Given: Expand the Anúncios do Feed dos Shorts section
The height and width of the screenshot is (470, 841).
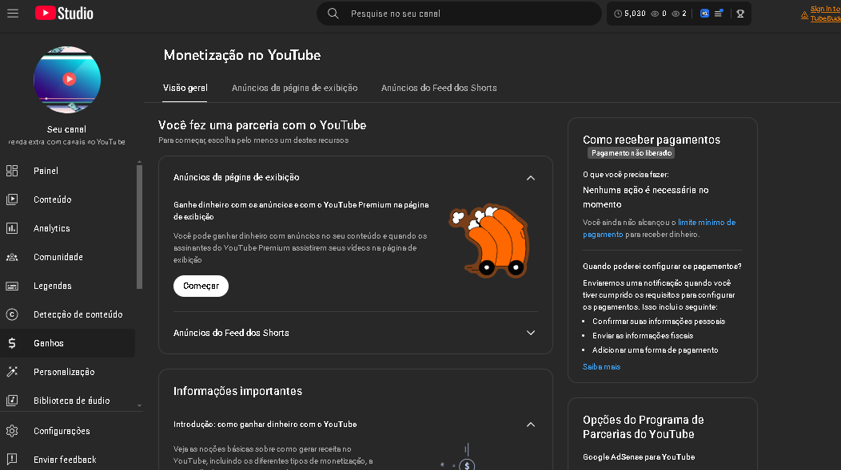Looking at the screenshot, I should click(531, 333).
